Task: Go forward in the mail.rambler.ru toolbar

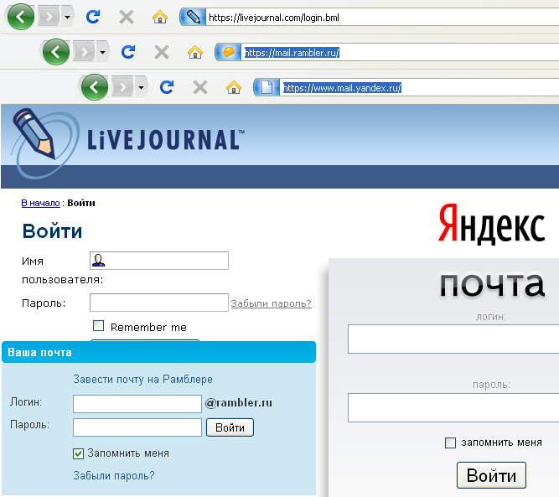Action: [x=84, y=52]
